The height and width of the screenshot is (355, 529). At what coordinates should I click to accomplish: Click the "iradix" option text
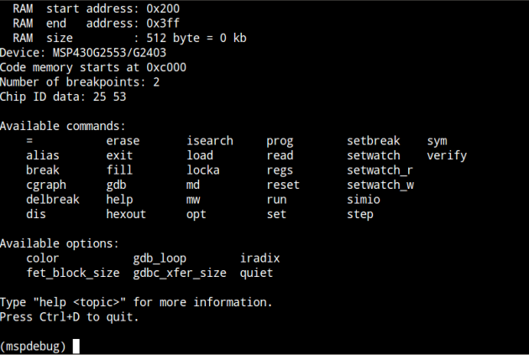(259, 258)
